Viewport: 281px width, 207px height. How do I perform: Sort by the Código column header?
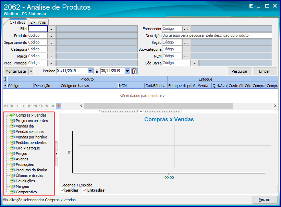point(20,86)
